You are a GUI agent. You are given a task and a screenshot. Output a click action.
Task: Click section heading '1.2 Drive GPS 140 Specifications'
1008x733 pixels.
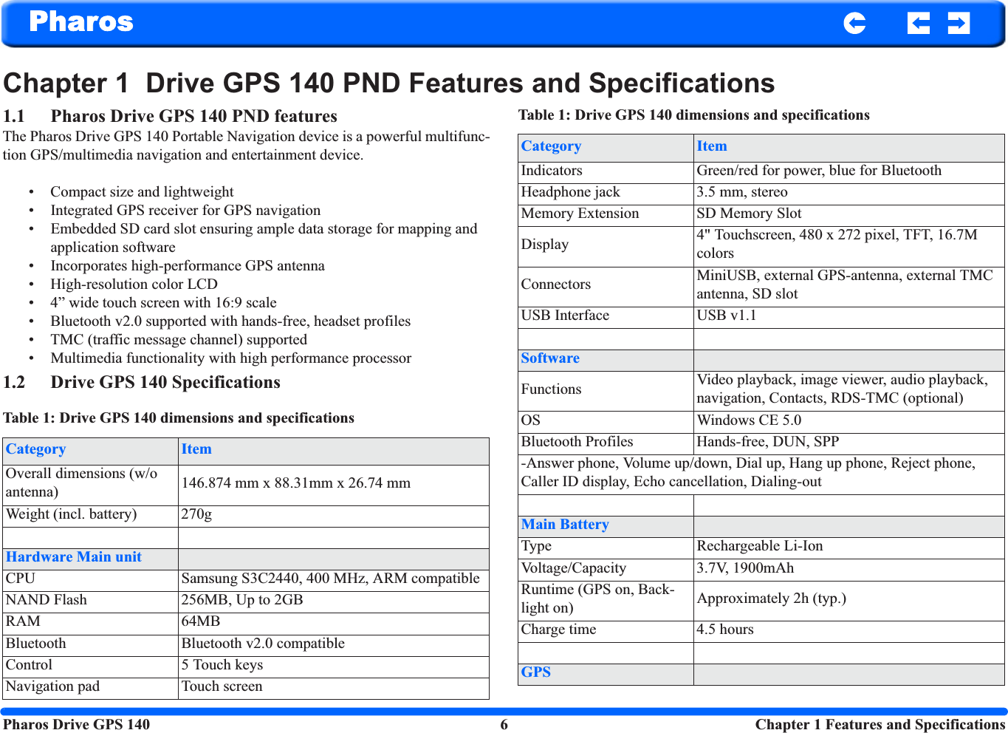pos(142,382)
